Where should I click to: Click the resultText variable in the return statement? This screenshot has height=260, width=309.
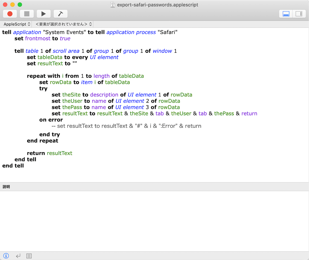(60, 153)
